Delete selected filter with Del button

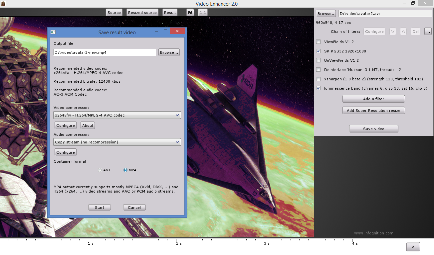(415, 32)
